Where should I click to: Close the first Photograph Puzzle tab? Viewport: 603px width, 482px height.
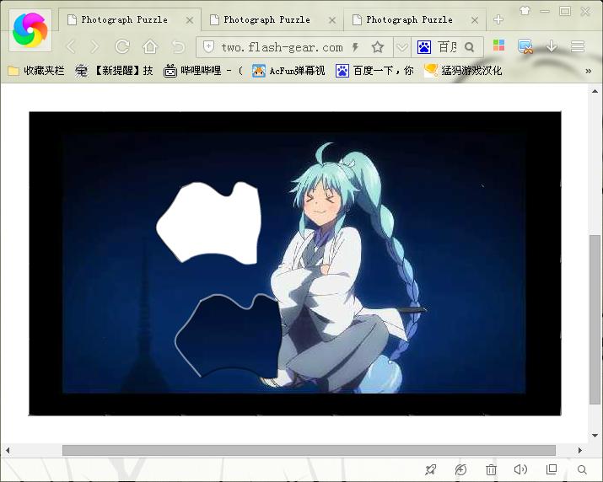(189, 19)
